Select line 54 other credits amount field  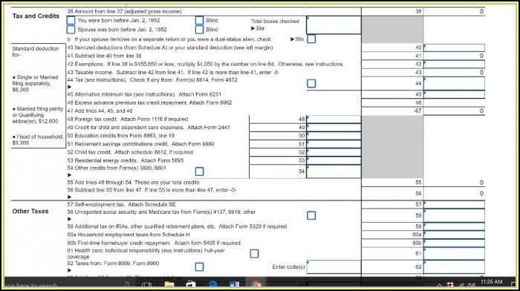pyautogui.click(x=334, y=171)
